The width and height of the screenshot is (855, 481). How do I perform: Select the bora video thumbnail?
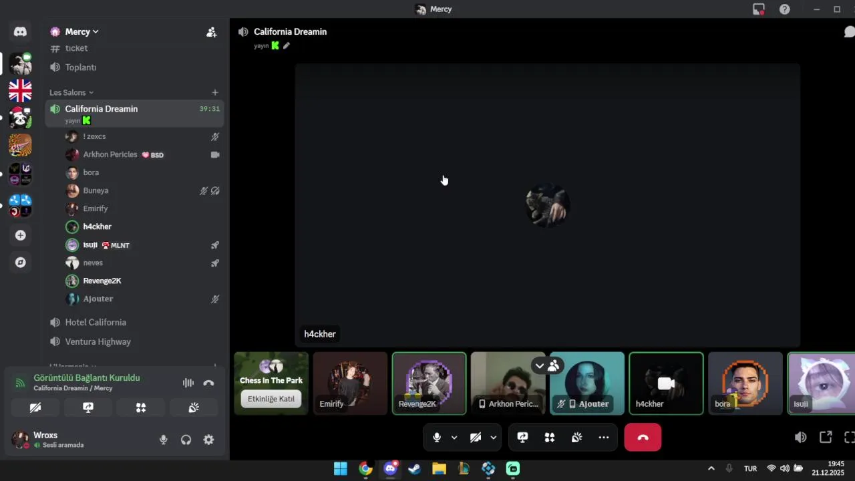click(x=745, y=383)
